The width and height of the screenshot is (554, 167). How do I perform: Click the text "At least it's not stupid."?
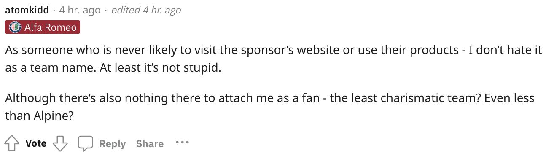pos(160,68)
